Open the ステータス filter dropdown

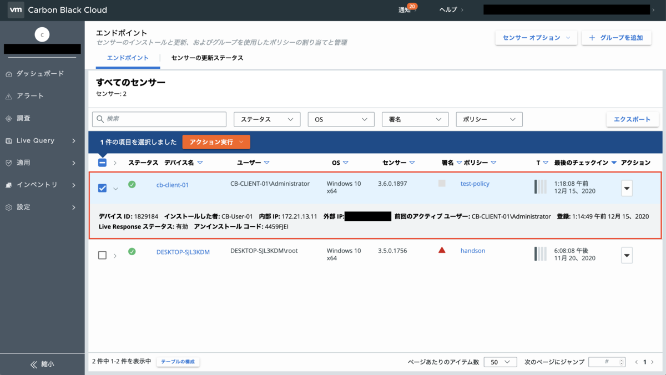pos(267,119)
